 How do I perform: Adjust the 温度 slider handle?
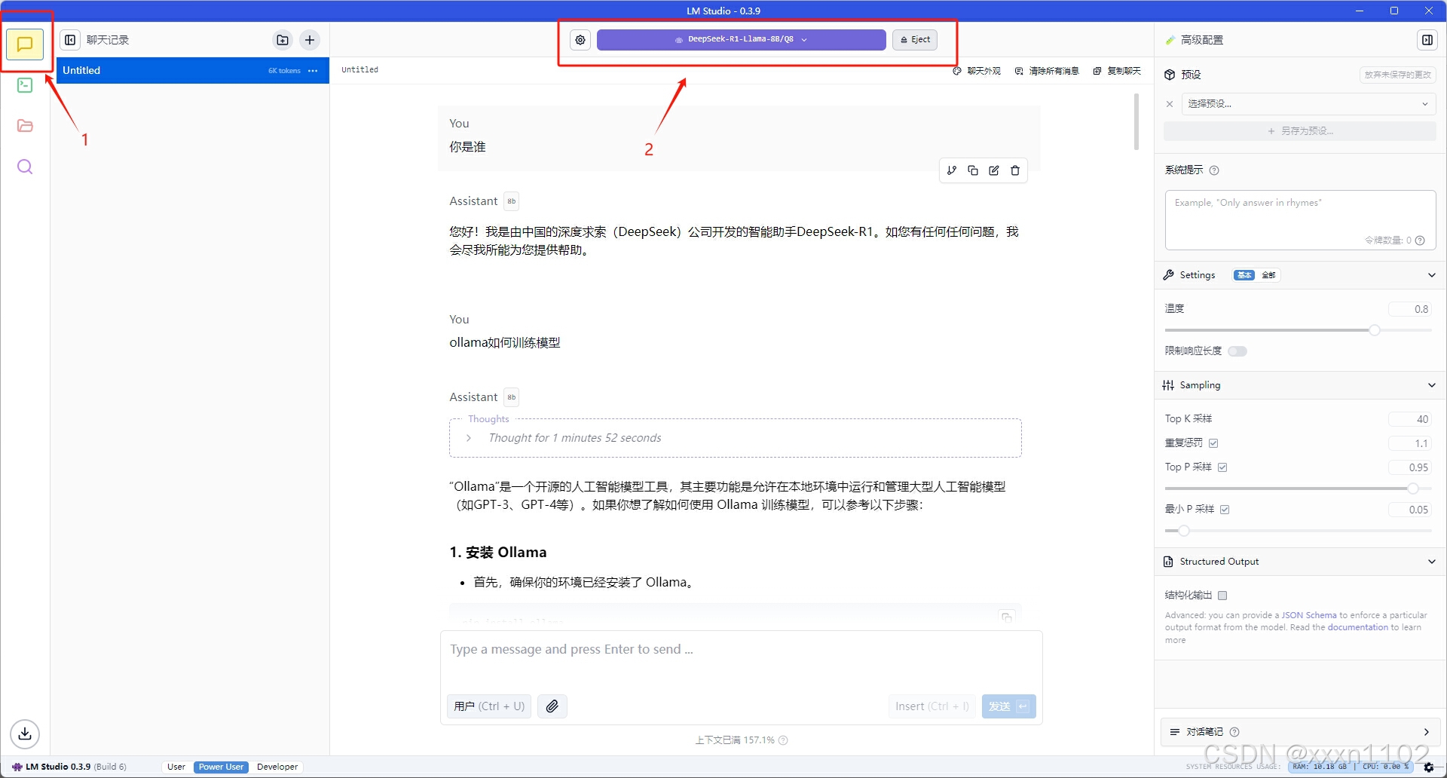1375,330
